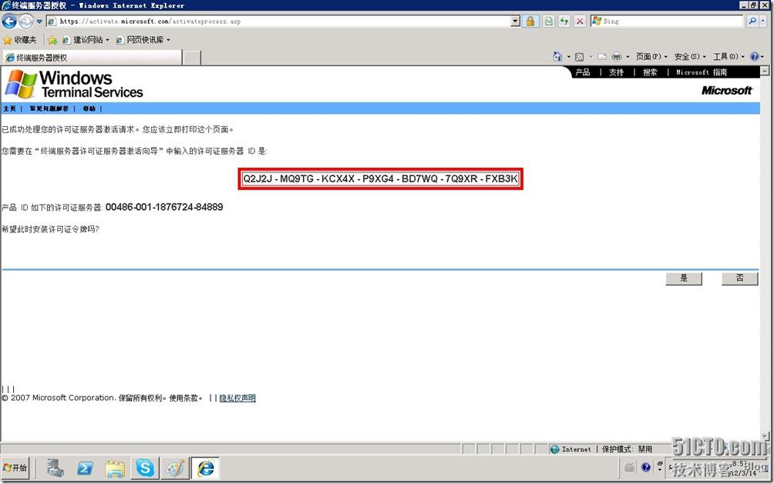The width and height of the screenshot is (774, 484).
Task: Go to the Home page icon
Action: tap(557, 56)
